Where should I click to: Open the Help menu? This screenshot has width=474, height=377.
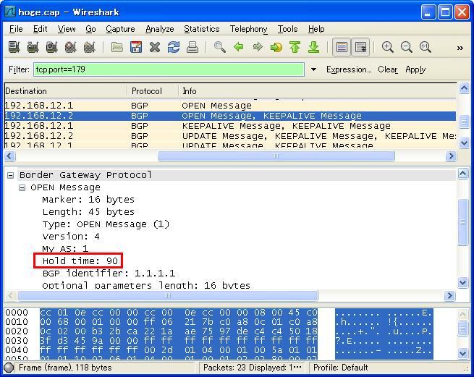pos(316,29)
